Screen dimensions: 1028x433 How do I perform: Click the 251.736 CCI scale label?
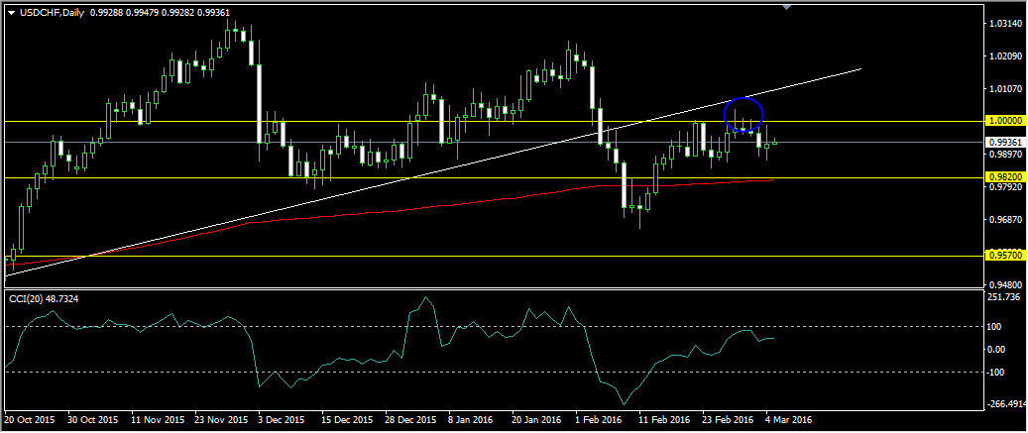(1004, 298)
